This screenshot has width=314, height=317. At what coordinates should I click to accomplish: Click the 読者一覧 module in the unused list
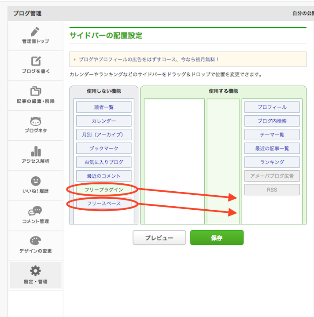pyautogui.click(x=103, y=107)
